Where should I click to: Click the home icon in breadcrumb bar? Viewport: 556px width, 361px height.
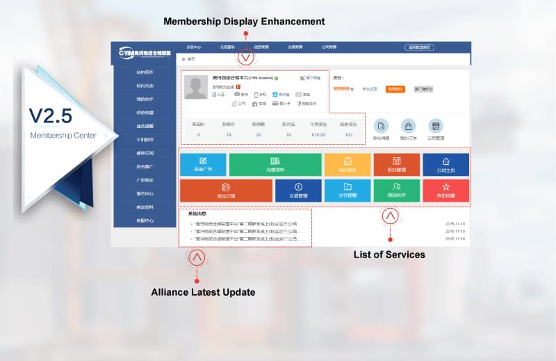[x=183, y=59]
